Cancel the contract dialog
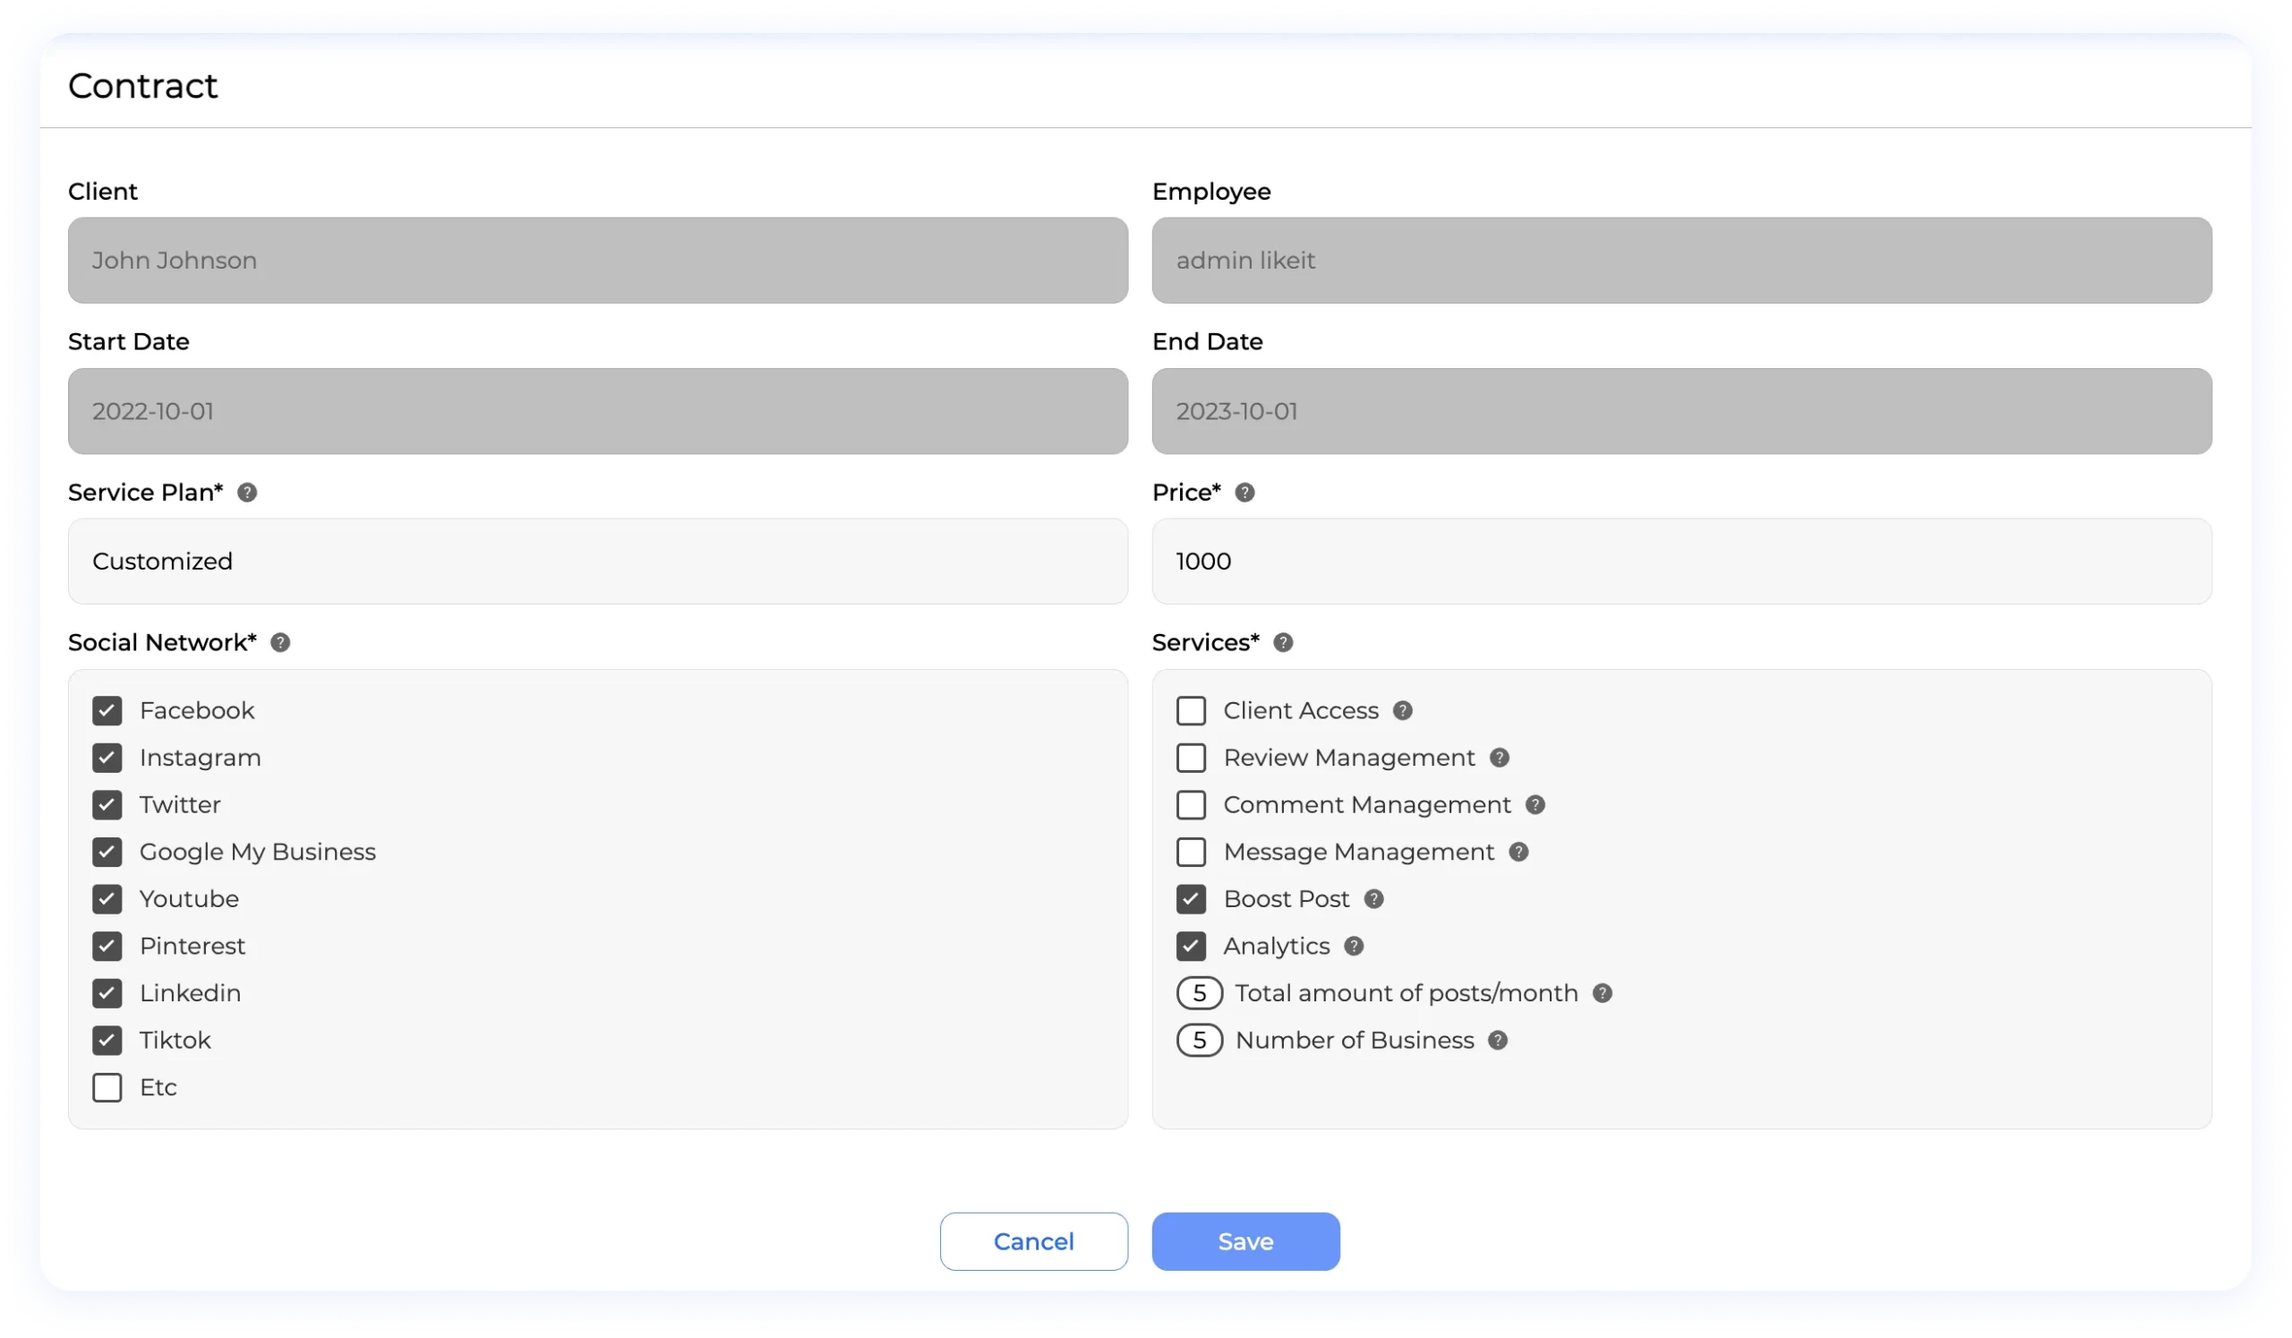The height and width of the screenshot is (1338, 2292). pyautogui.click(x=1033, y=1240)
